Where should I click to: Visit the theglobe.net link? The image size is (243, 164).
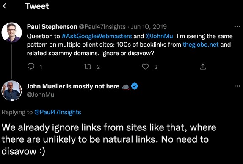tap(201, 45)
